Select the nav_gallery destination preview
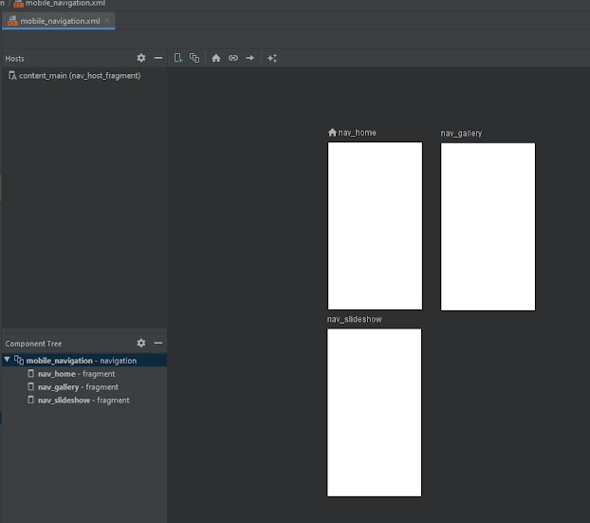The width and height of the screenshot is (590, 523). (488, 226)
